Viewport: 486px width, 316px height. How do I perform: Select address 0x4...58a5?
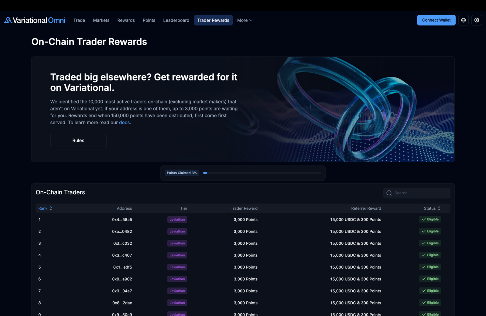point(122,219)
